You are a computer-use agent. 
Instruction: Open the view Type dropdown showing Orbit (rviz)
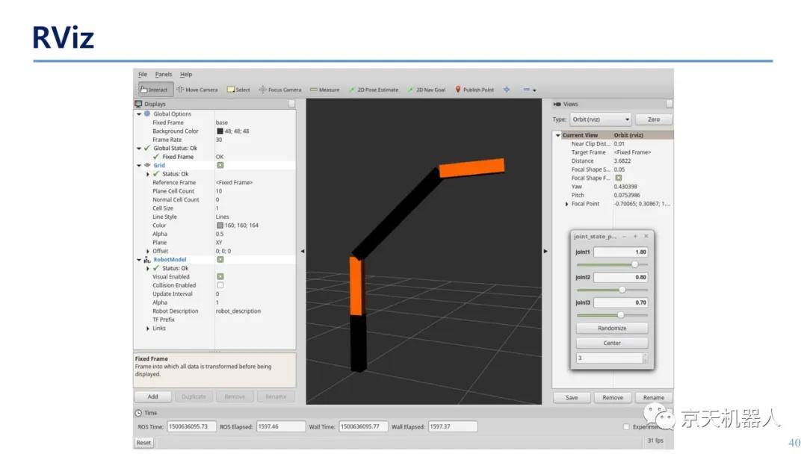click(x=600, y=119)
